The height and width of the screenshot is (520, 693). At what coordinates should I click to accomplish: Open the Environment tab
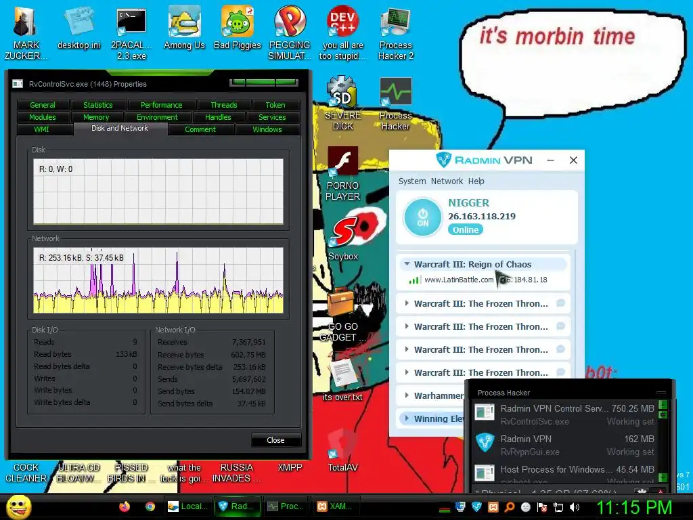[x=157, y=117]
